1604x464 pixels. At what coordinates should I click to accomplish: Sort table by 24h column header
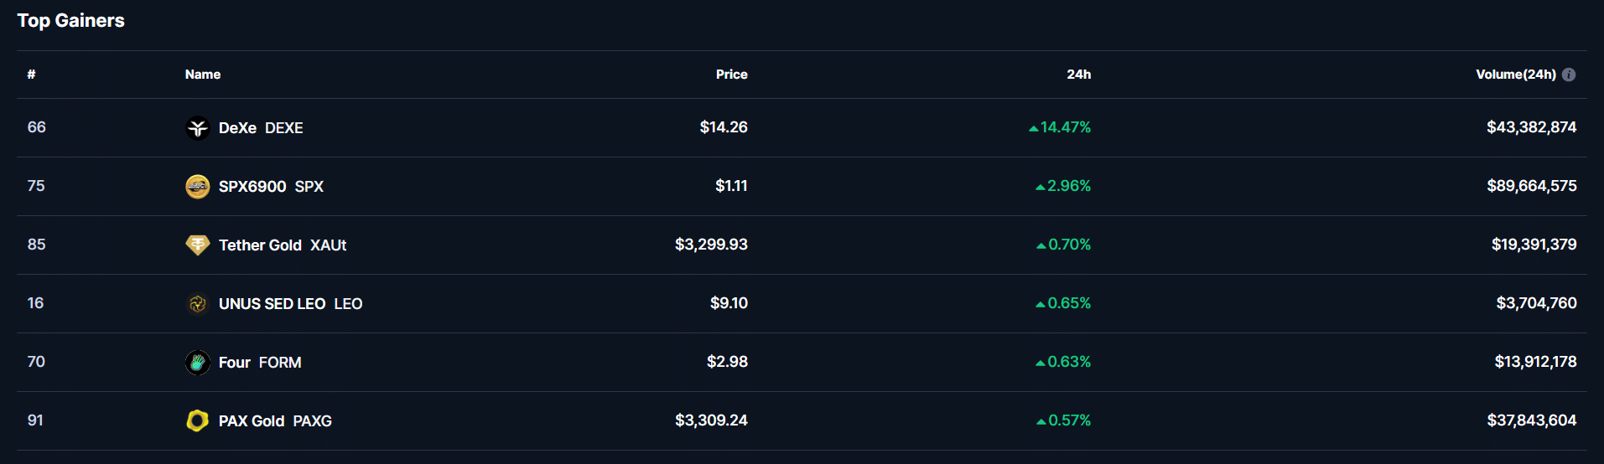pos(1078,75)
